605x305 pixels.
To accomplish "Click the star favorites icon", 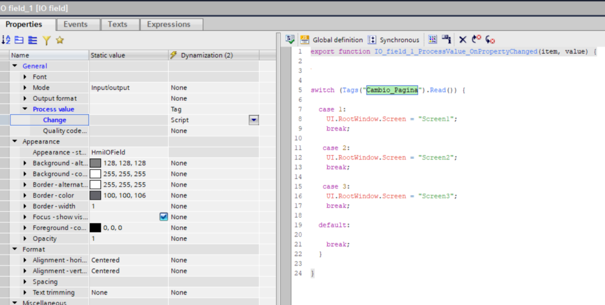I will click(x=59, y=40).
